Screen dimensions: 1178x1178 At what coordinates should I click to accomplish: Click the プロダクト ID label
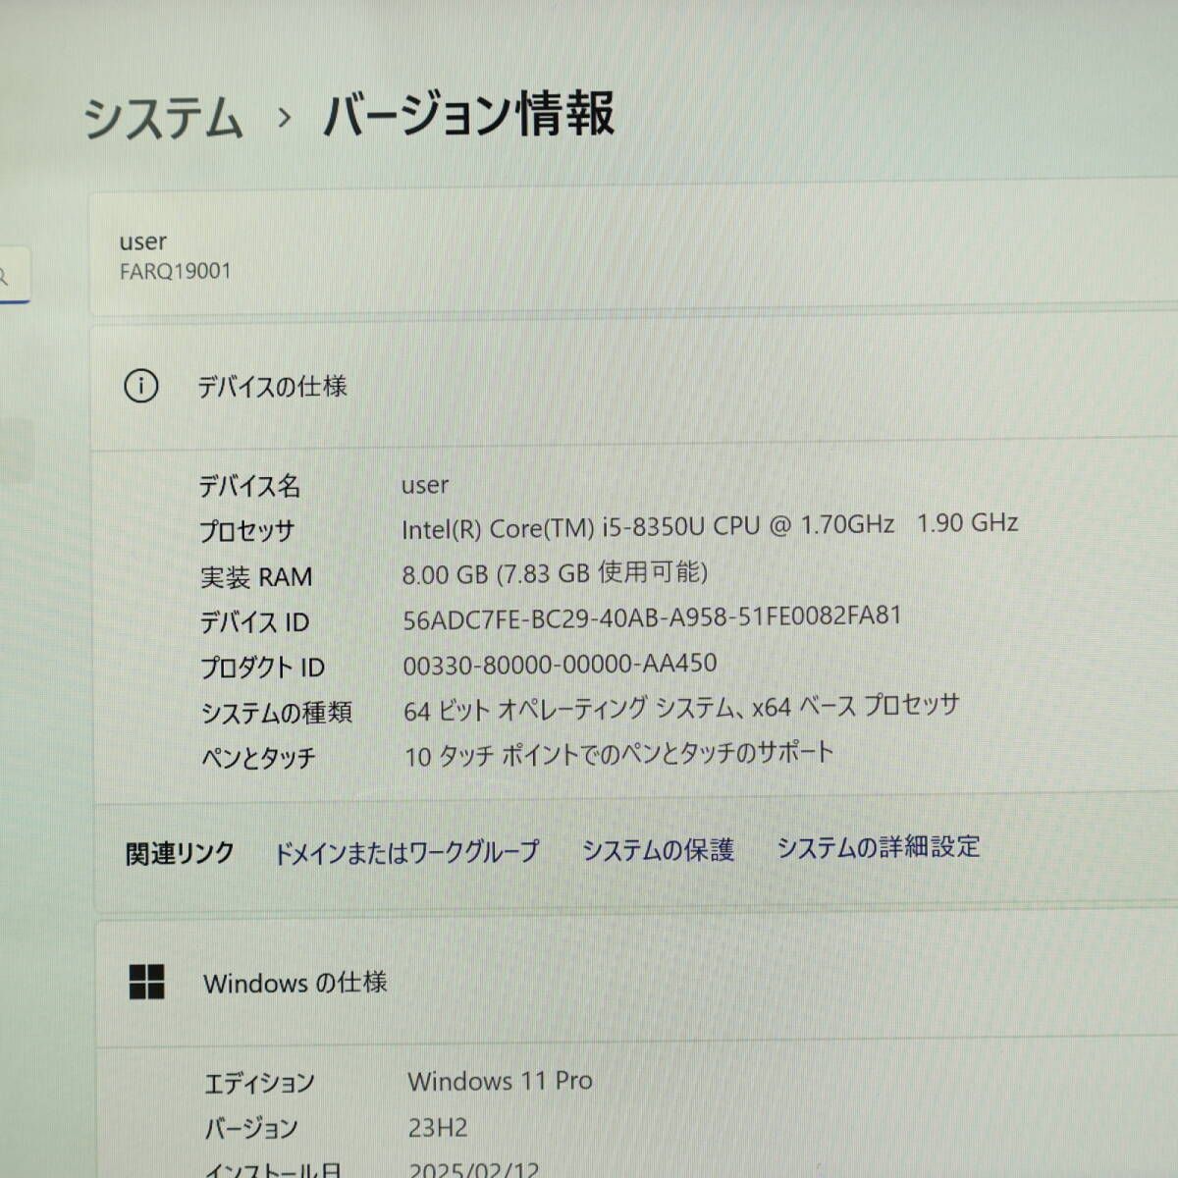[262, 668]
